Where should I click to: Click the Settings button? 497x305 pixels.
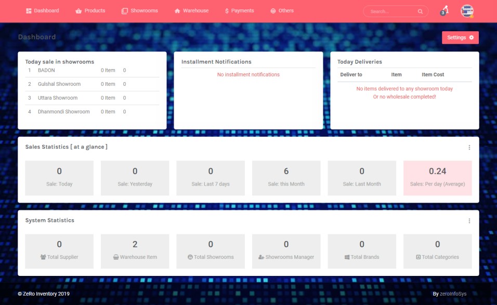coord(460,37)
